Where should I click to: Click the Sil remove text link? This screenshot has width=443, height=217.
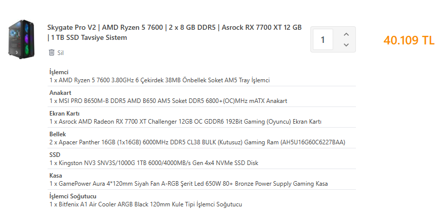coord(60,52)
